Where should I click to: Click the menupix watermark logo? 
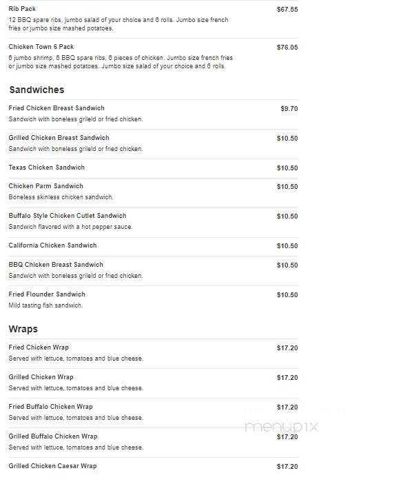pos(281,427)
